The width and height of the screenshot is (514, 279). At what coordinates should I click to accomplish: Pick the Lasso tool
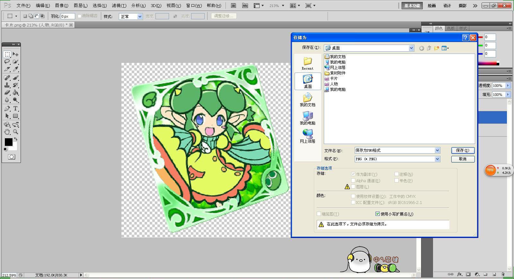click(x=7, y=62)
